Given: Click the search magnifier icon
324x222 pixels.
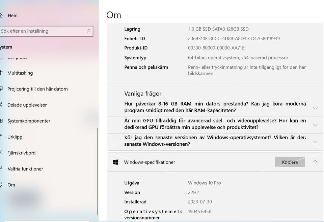Looking at the screenshot, I should tap(88, 31).
